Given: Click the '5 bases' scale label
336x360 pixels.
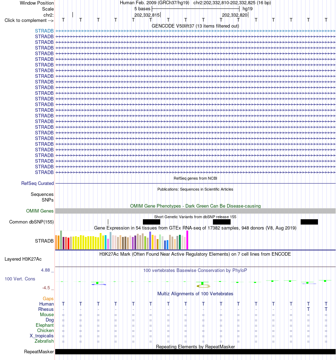Looking at the screenshot, I should 142,9.
